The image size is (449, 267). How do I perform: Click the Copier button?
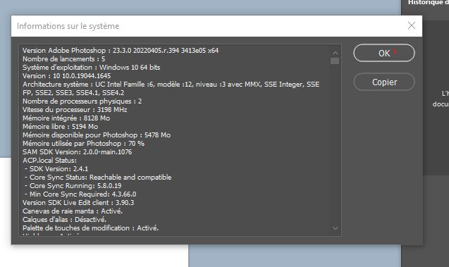(x=384, y=82)
